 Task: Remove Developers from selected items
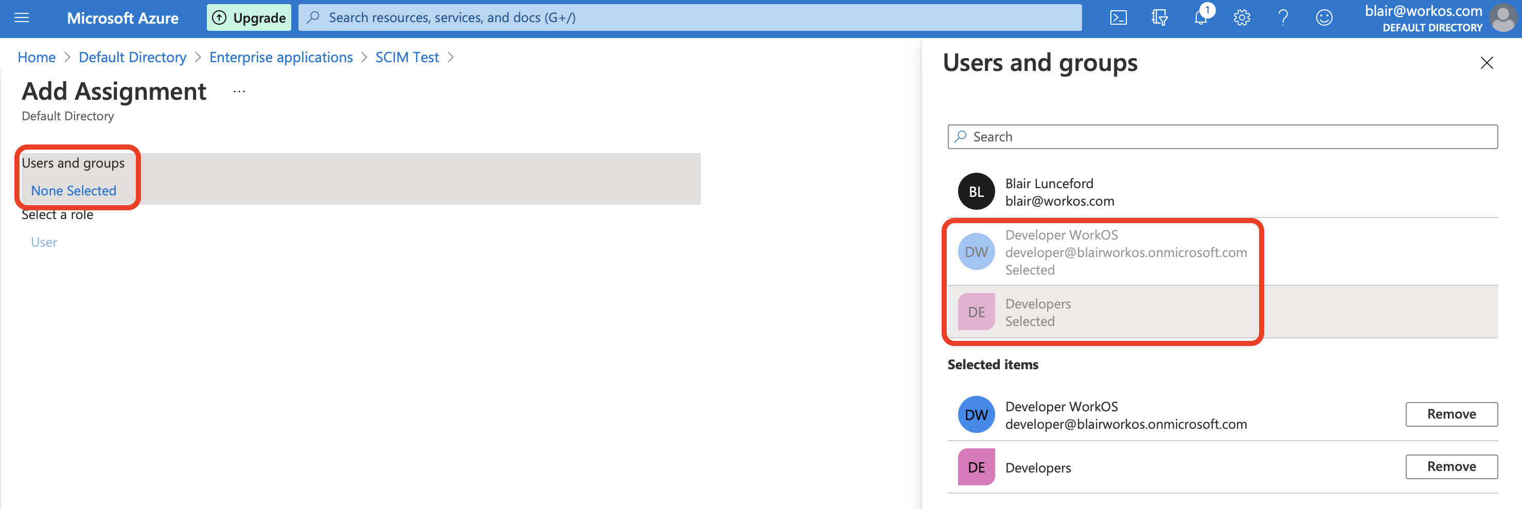point(1451,466)
